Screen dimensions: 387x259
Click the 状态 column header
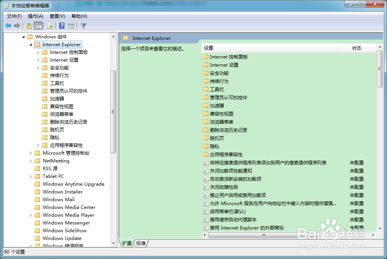point(357,48)
